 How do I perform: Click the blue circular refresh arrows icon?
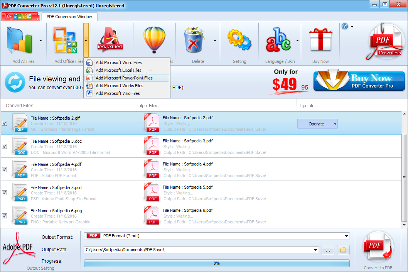(x=15, y=82)
